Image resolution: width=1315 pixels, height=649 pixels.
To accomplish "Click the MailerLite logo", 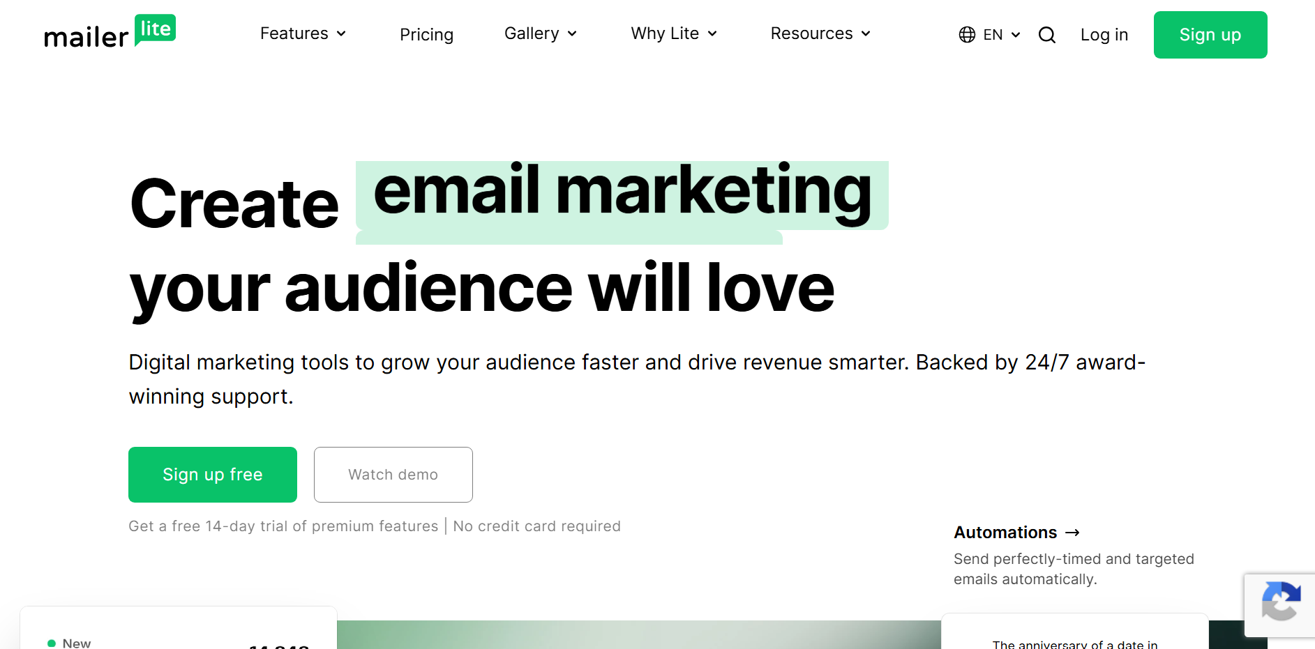I will (x=109, y=33).
